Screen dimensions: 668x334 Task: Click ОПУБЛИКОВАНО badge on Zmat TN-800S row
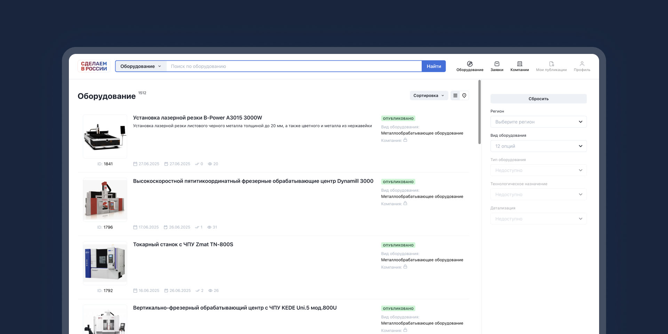tap(398, 245)
